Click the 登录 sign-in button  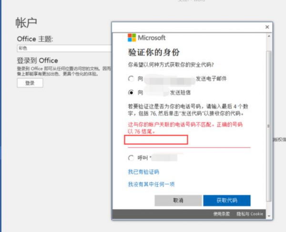pos(30,83)
